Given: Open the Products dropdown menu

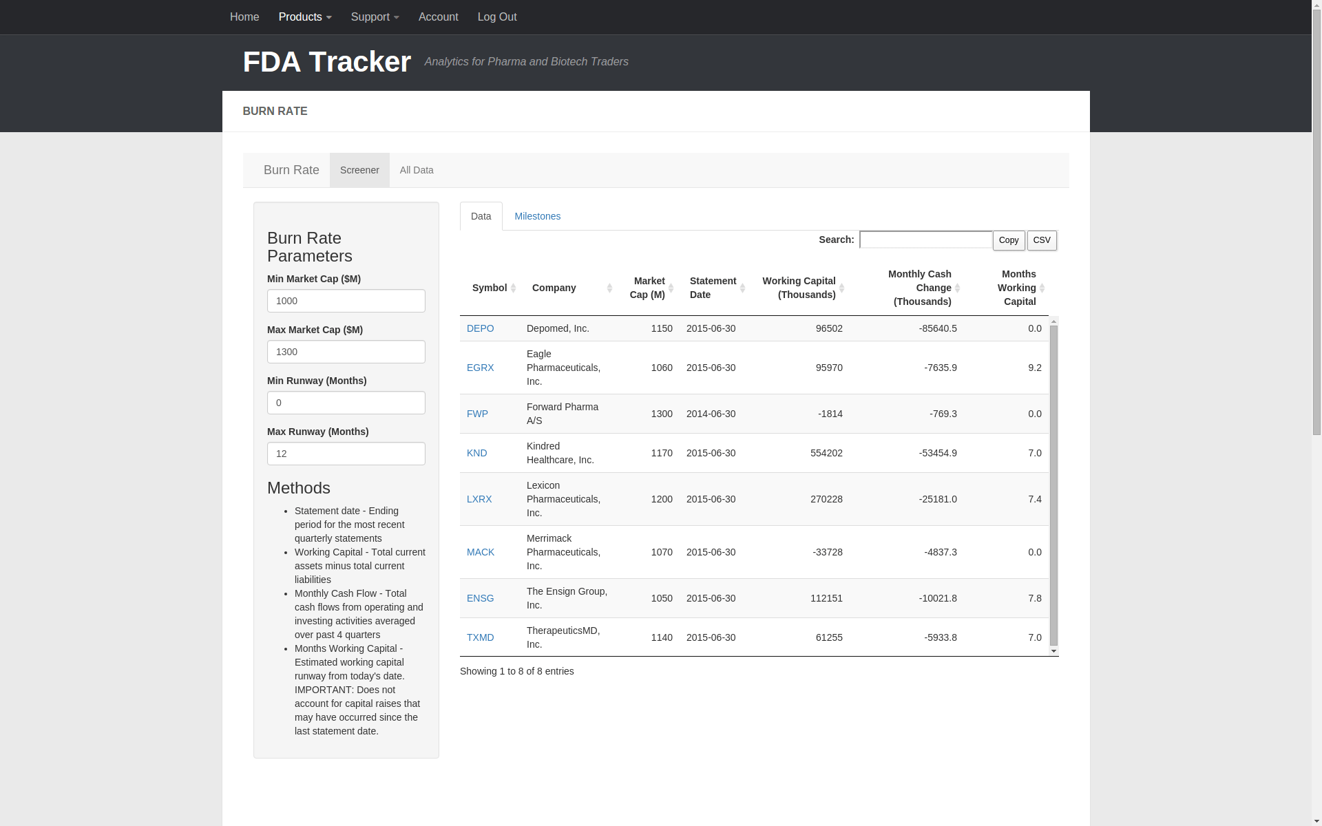Looking at the screenshot, I should pyautogui.click(x=304, y=17).
